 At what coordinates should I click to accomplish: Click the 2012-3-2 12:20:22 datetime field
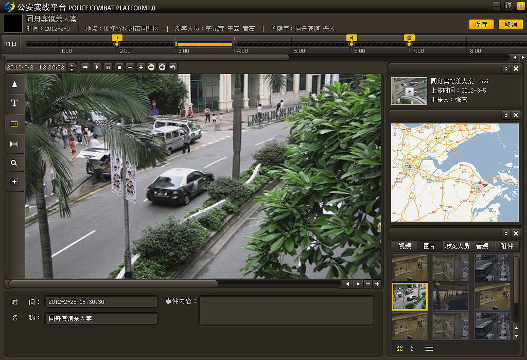click(37, 67)
